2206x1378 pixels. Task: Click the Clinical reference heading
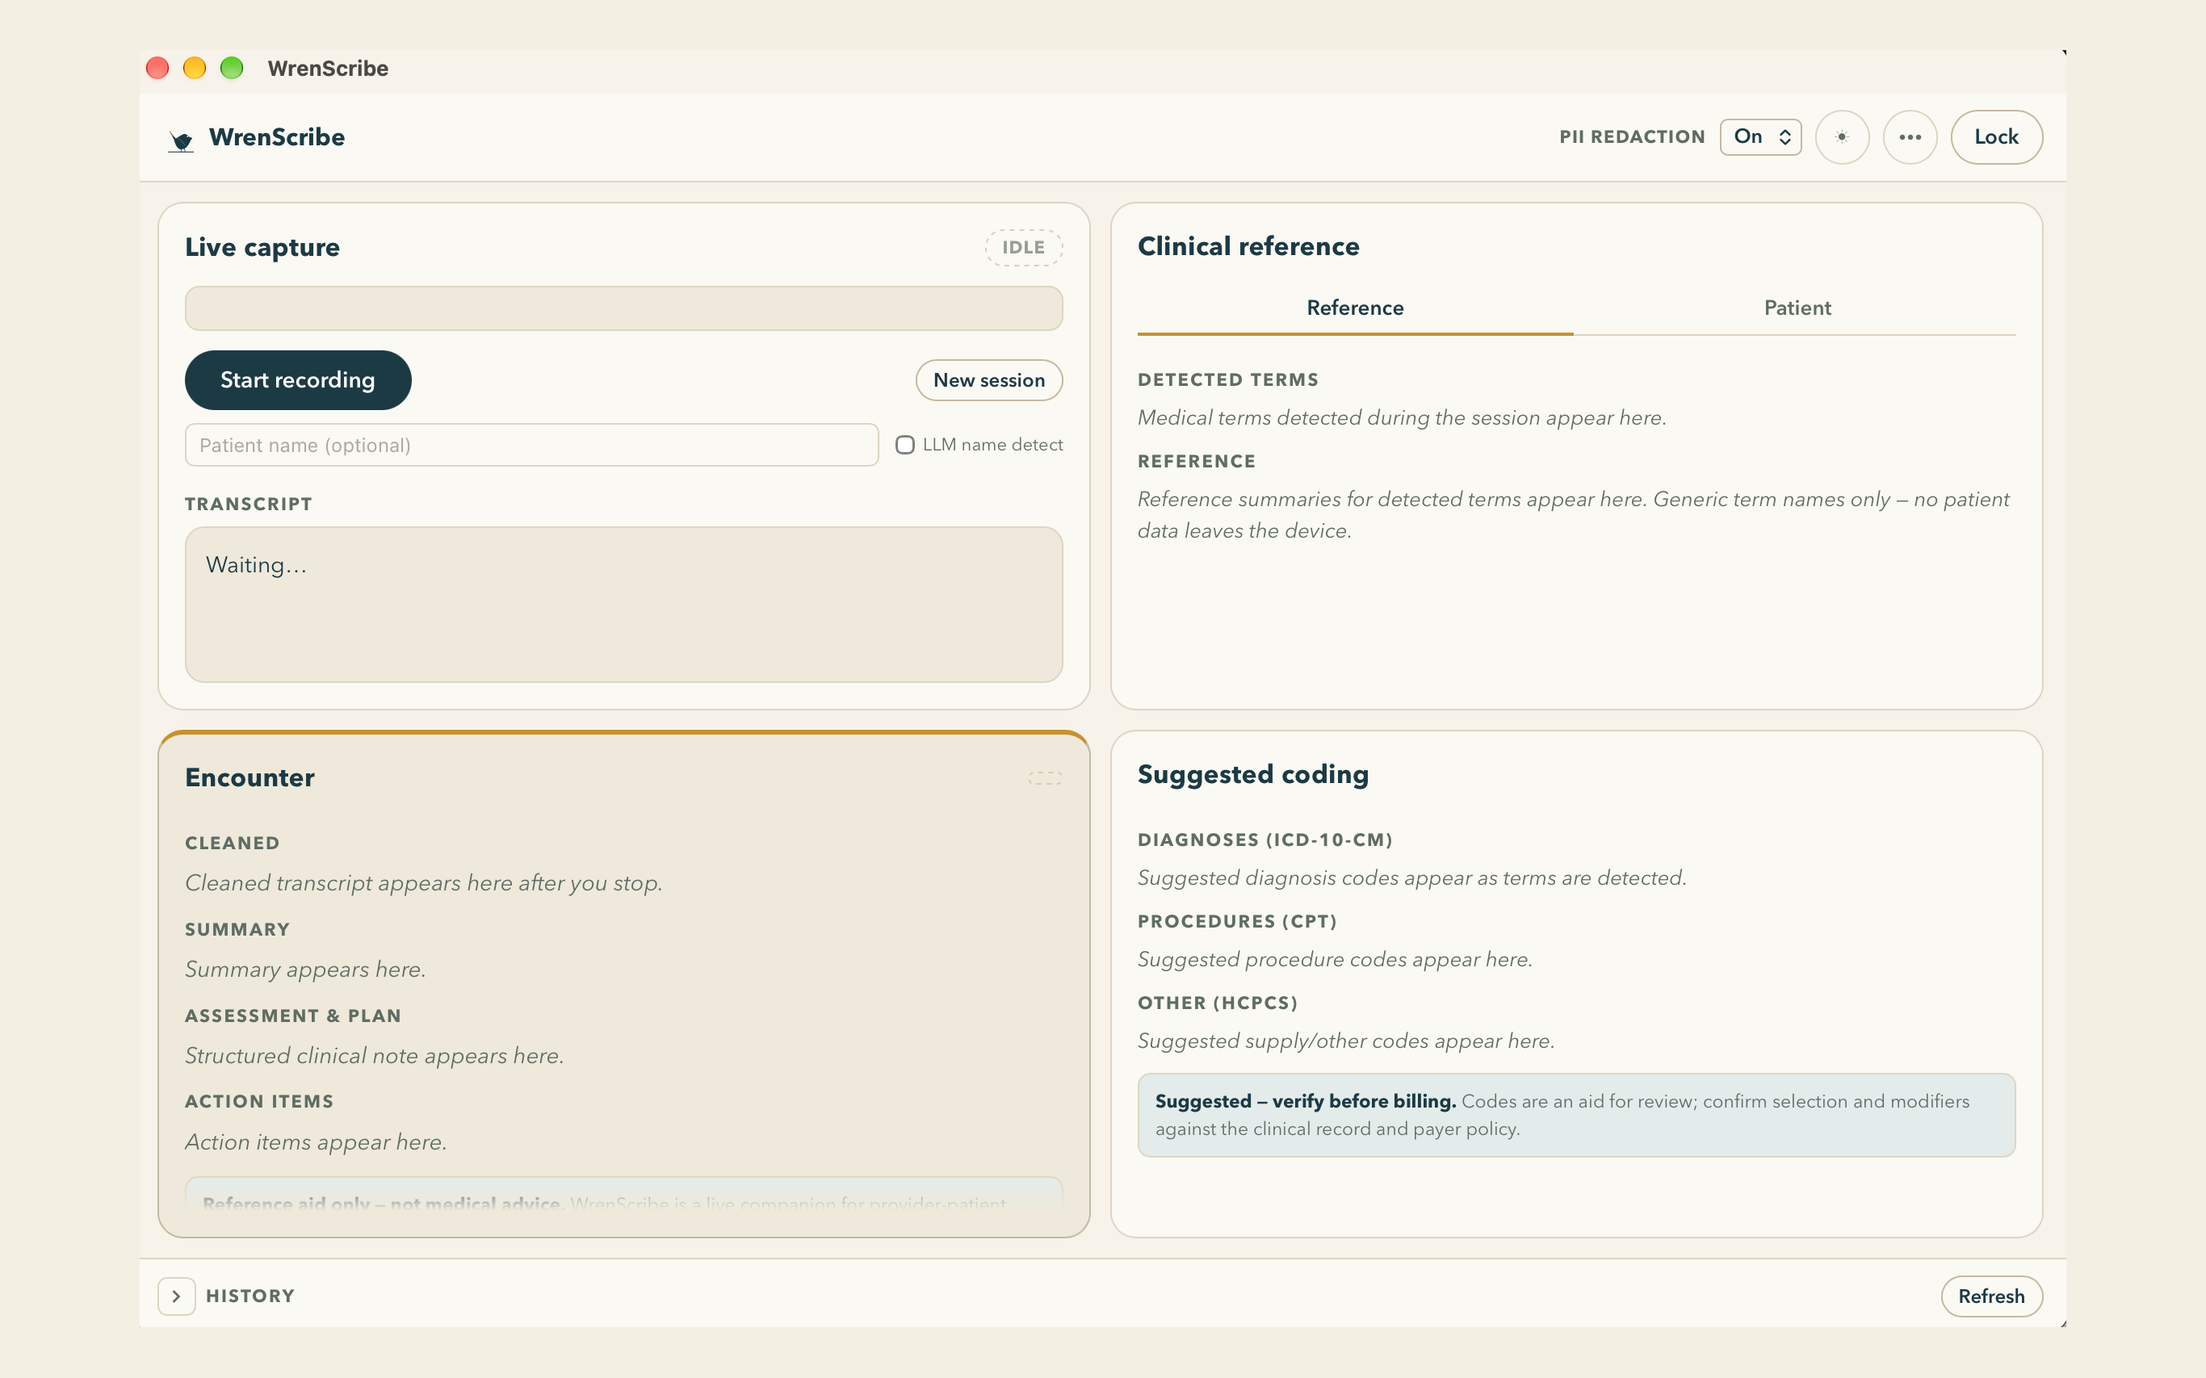pyautogui.click(x=1248, y=246)
